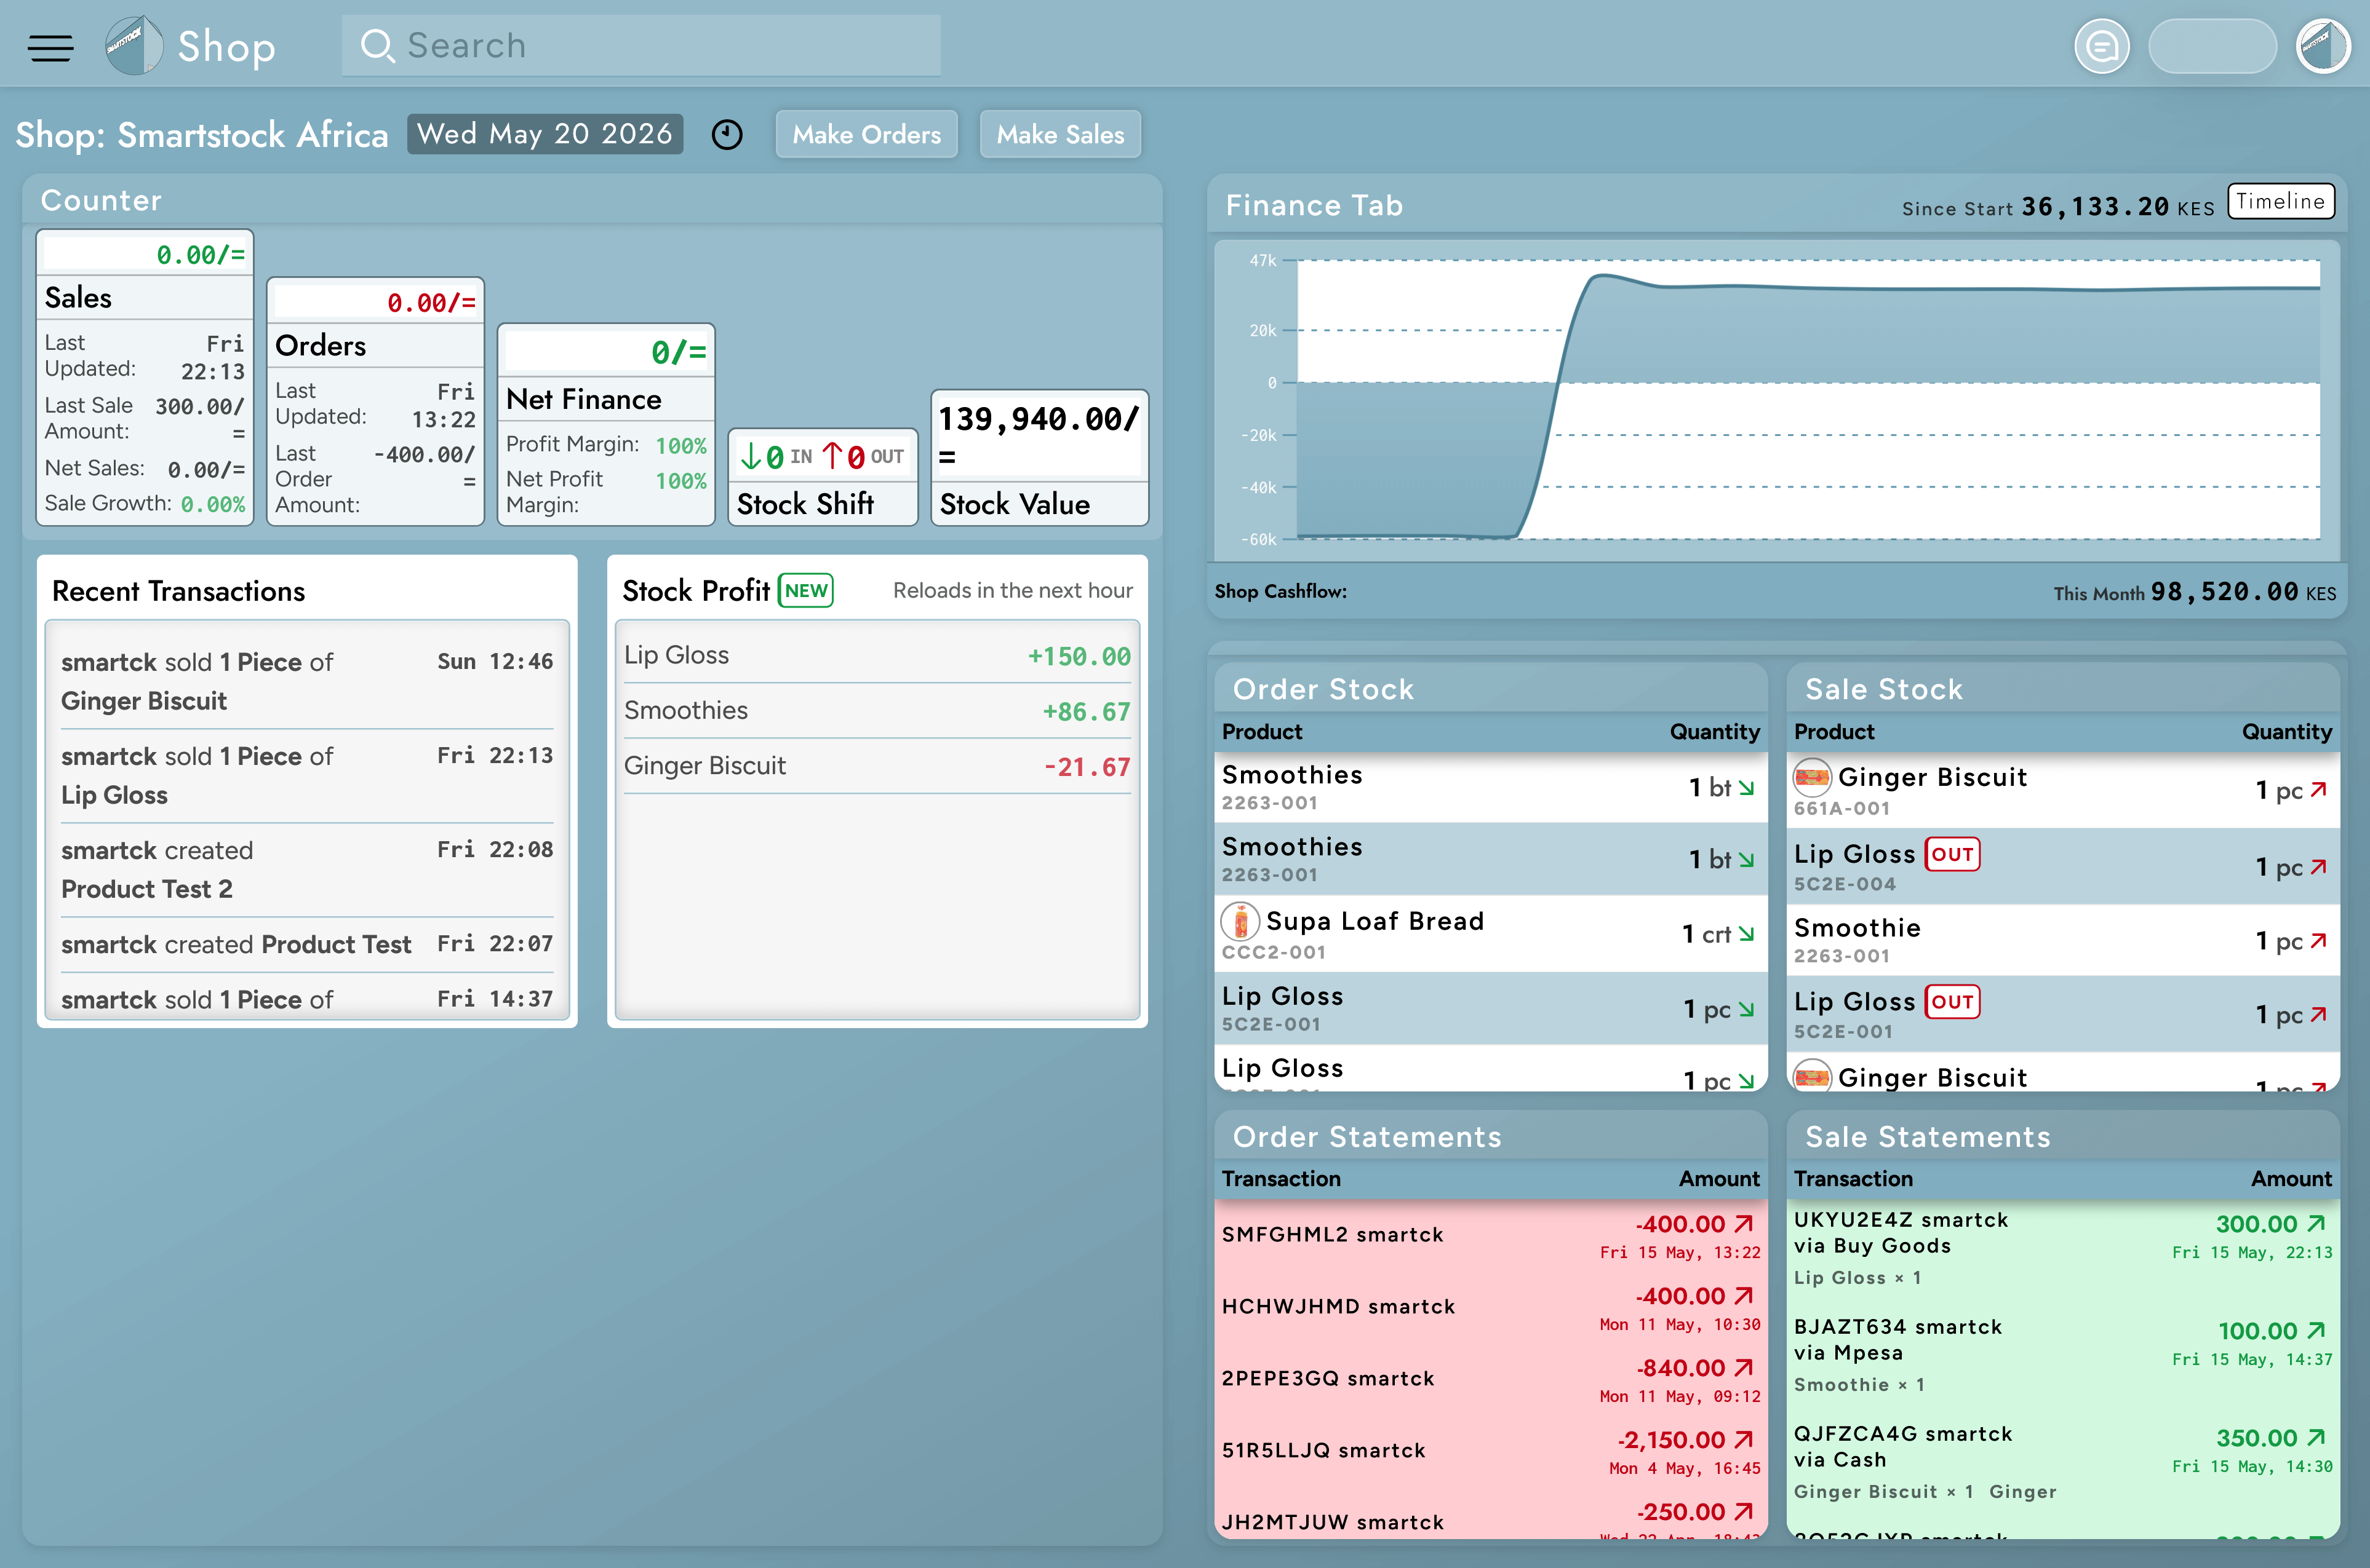Click Supa Loaf Bread product image
The width and height of the screenshot is (2370, 1568).
pyautogui.click(x=1240, y=921)
